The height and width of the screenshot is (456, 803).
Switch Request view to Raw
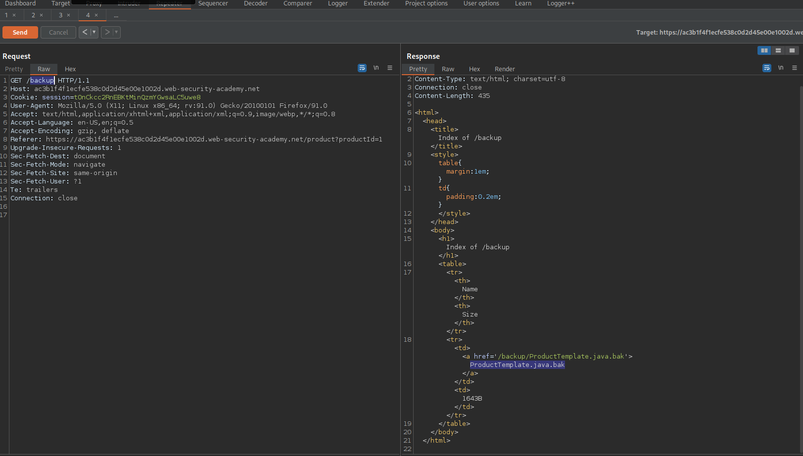[x=44, y=69]
